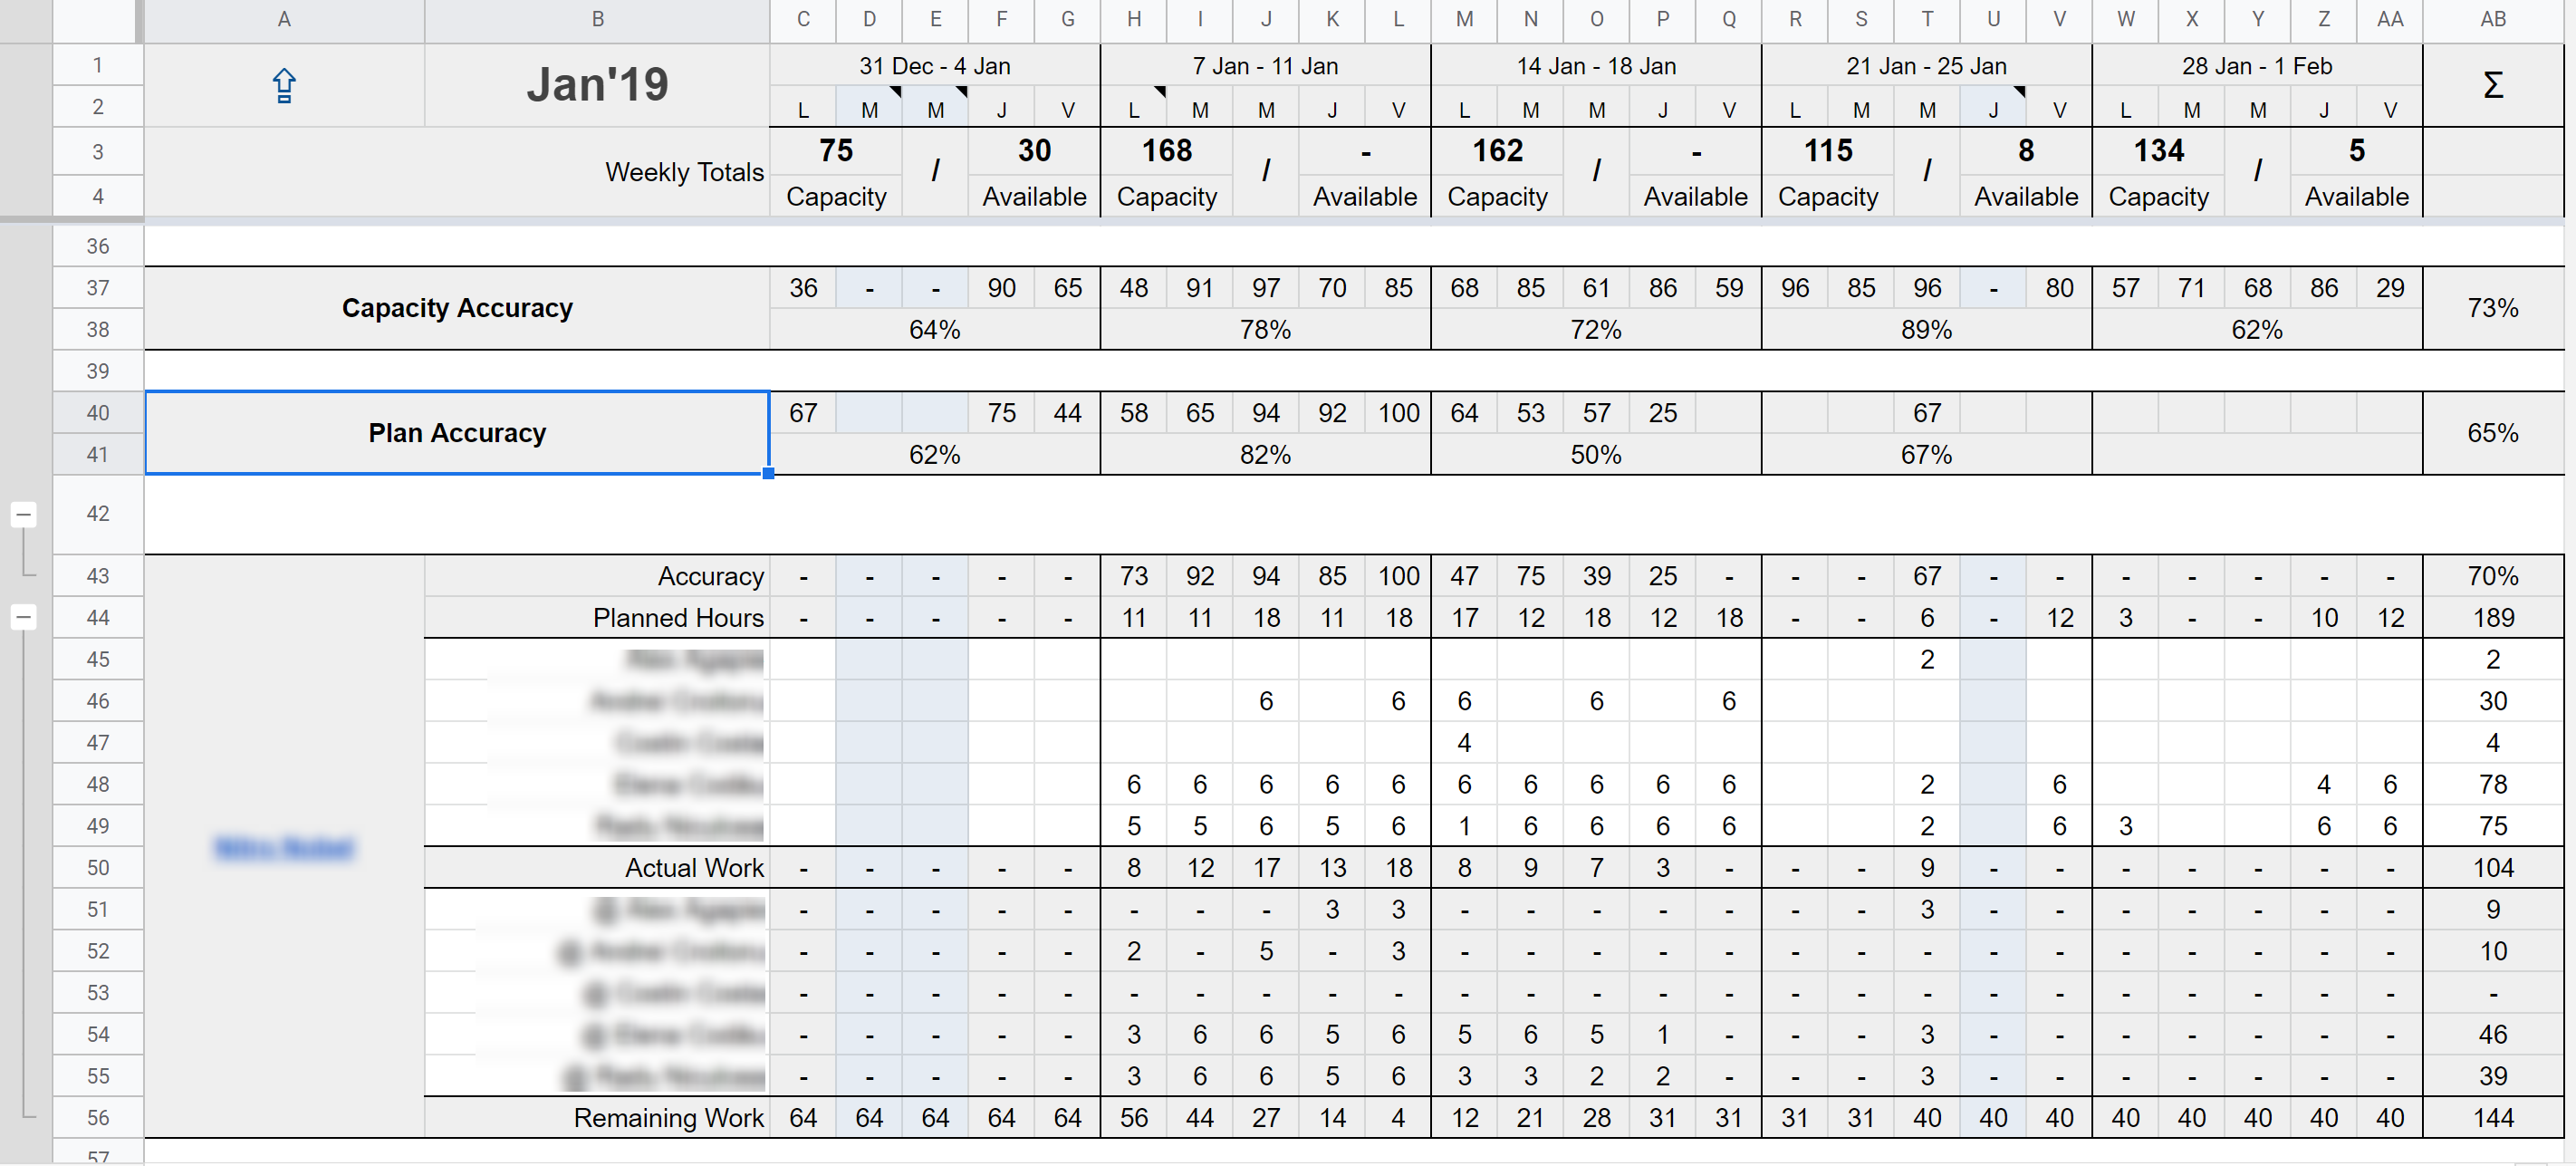Open the note marker on the J header of 21 Jan week
This screenshot has width=2576, height=1166.
click(2018, 93)
